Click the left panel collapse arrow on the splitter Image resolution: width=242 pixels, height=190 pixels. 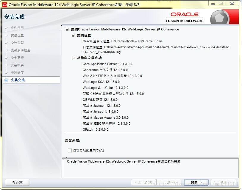[x=61, y=26]
